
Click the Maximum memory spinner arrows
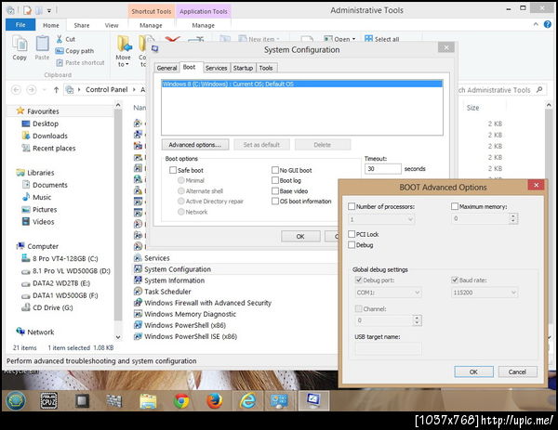[513, 218]
